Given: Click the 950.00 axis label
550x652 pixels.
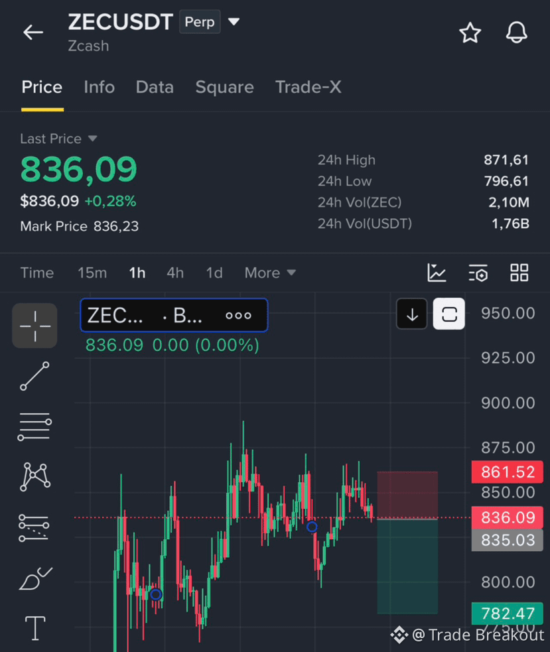Looking at the screenshot, I should click(x=508, y=313).
